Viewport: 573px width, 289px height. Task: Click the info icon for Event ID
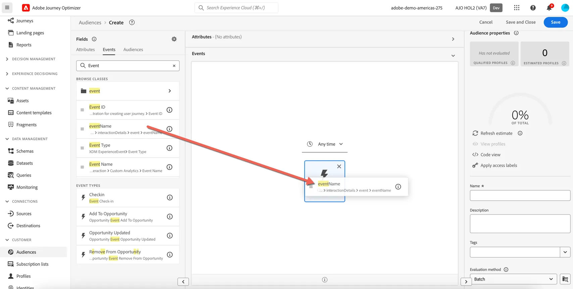click(169, 110)
